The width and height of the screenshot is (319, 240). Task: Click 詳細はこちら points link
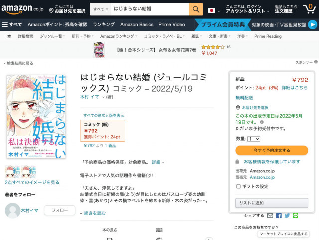(x=294, y=88)
